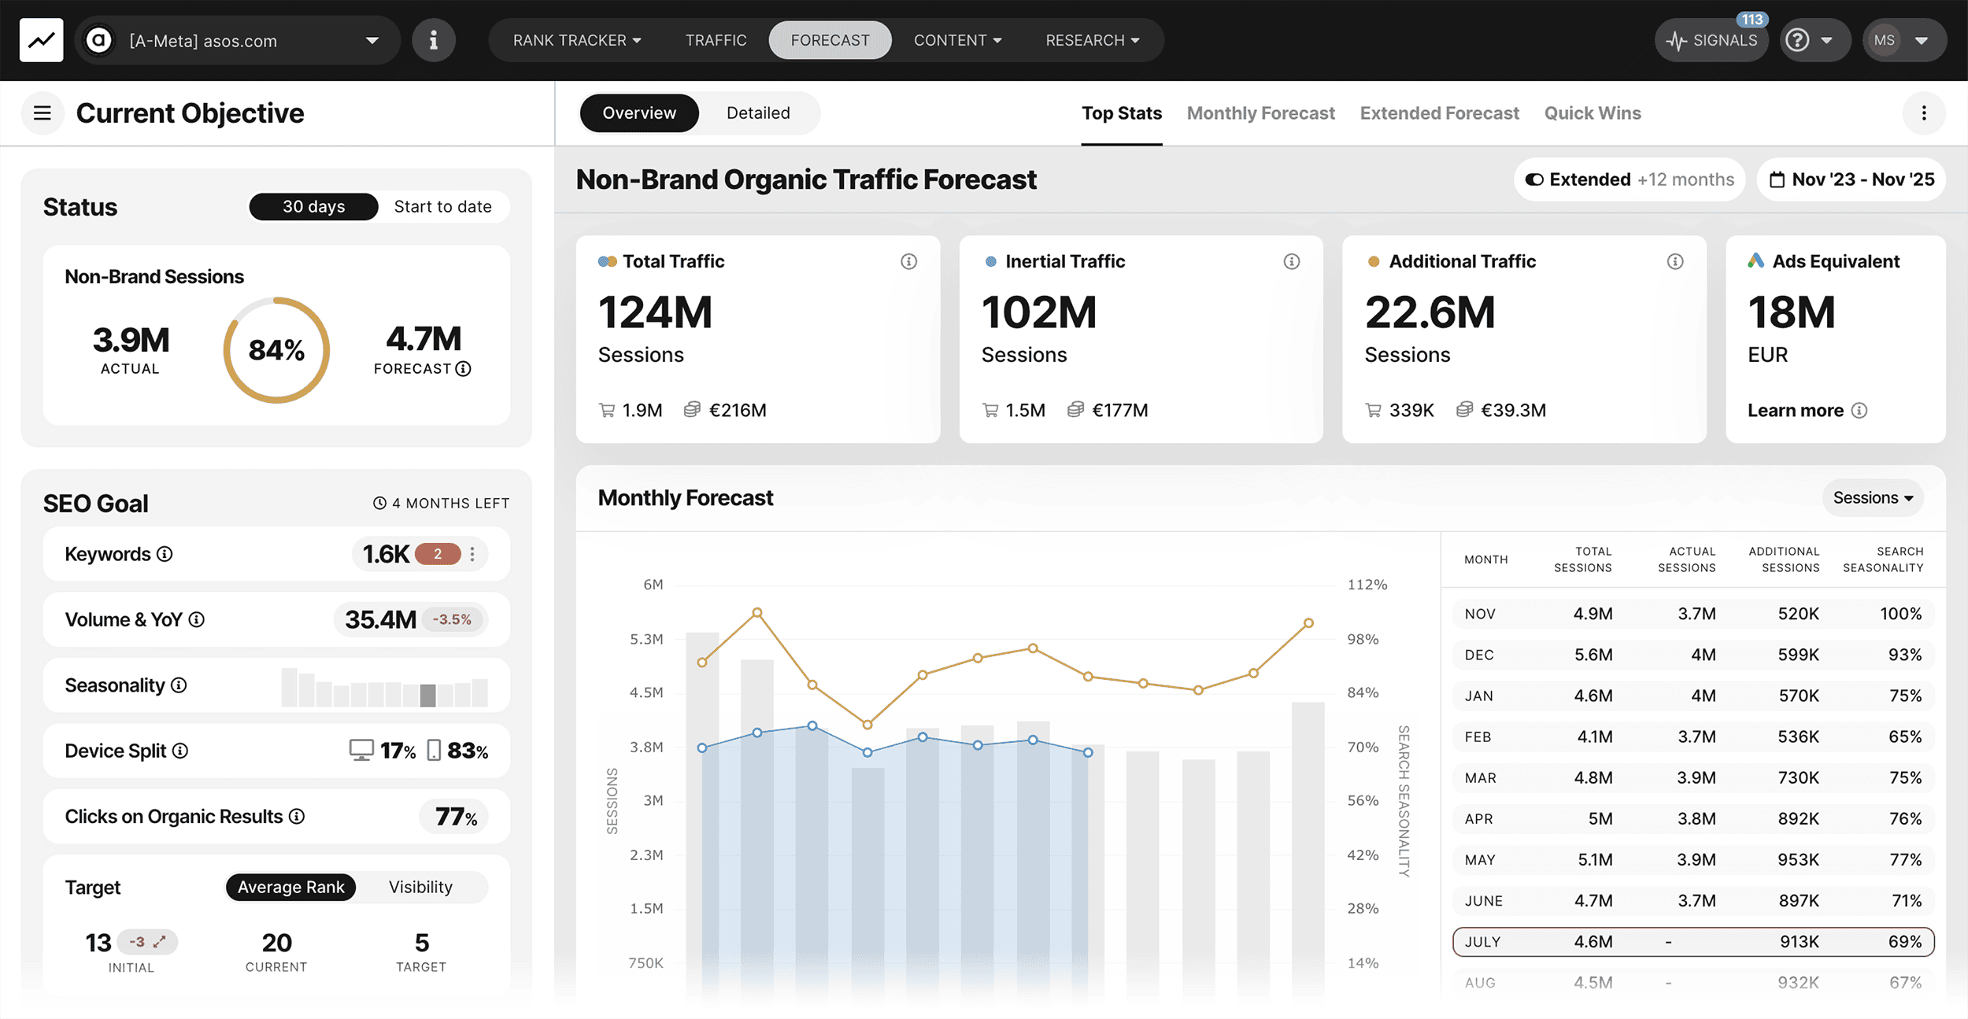The width and height of the screenshot is (1968, 1019).
Task: Open the Nov '23 - Nov '25 date range picker
Action: click(x=1851, y=179)
